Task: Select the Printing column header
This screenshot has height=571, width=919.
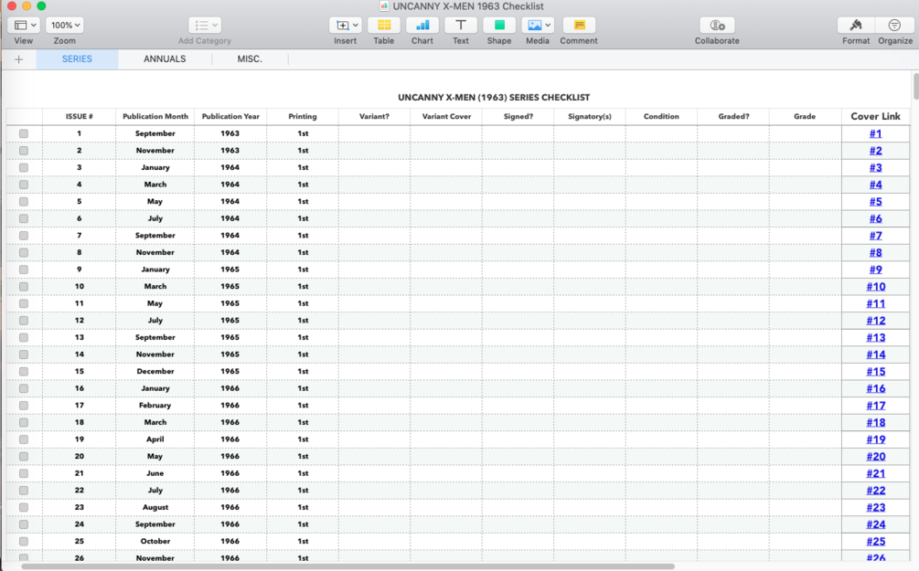Action: click(303, 117)
